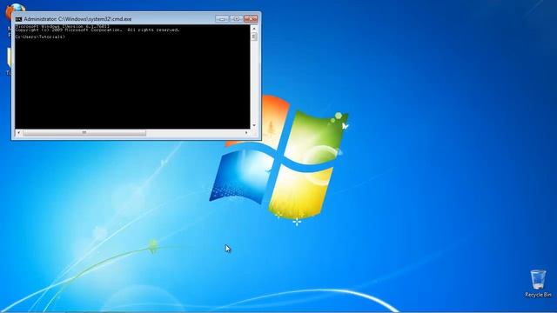Open the Recycle Bin desktop icon
Viewport: 557px width, 313px height.
(x=538, y=283)
